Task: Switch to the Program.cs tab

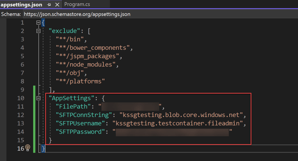Action: coord(77,4)
